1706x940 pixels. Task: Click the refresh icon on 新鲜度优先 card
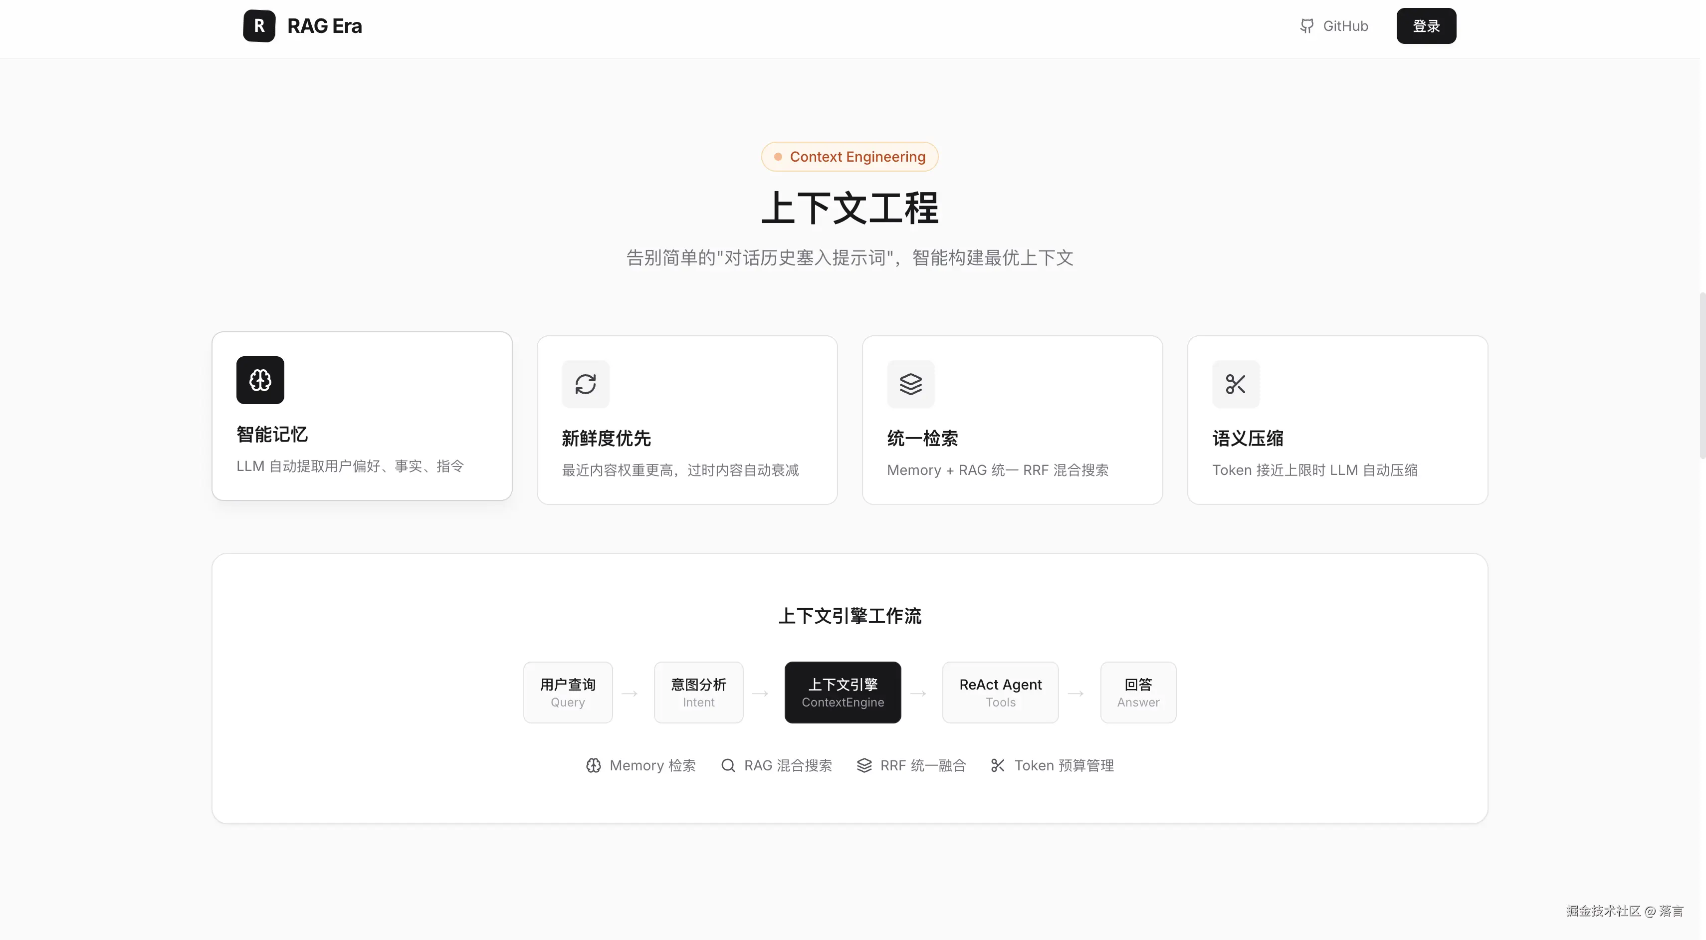586,384
